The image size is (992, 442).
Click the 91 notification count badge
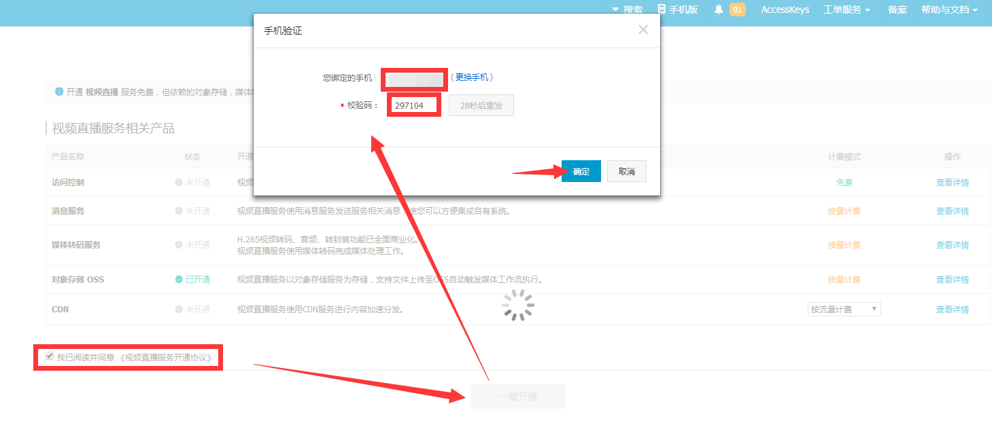(x=737, y=10)
